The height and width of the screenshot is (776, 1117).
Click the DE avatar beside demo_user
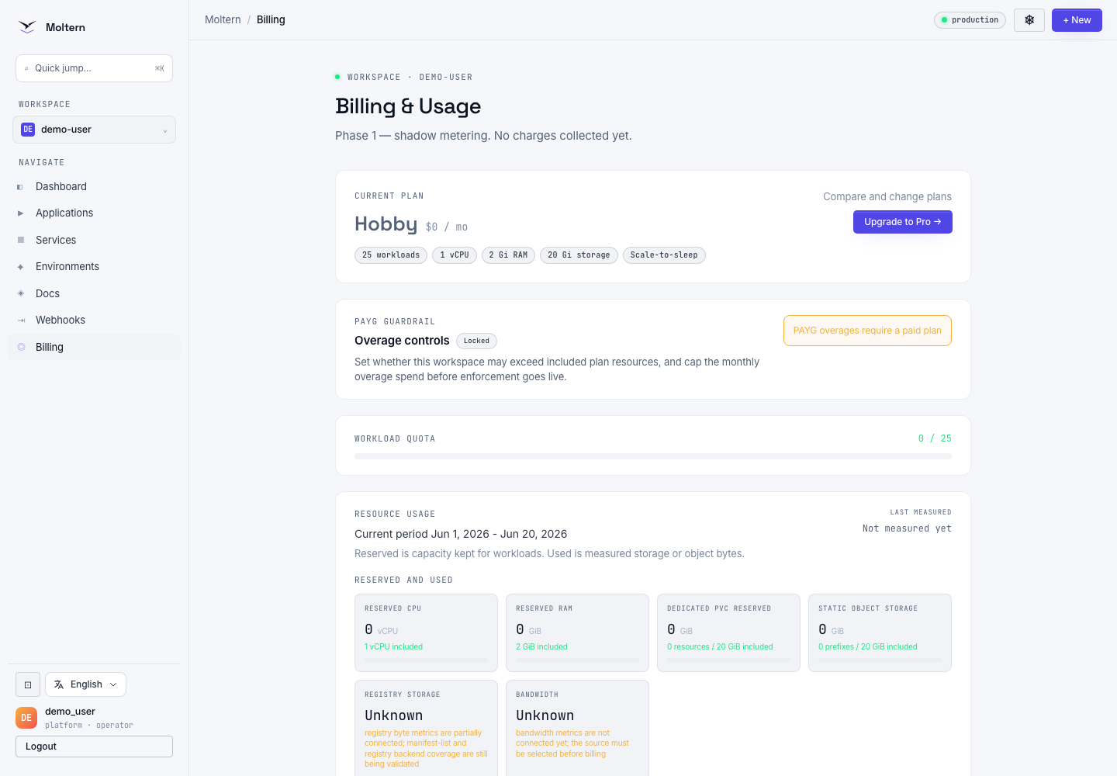(26, 718)
